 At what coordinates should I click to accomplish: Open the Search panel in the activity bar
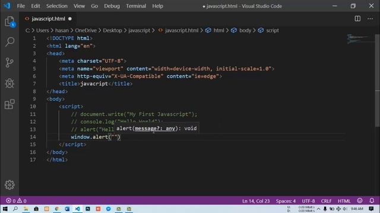click(9, 42)
